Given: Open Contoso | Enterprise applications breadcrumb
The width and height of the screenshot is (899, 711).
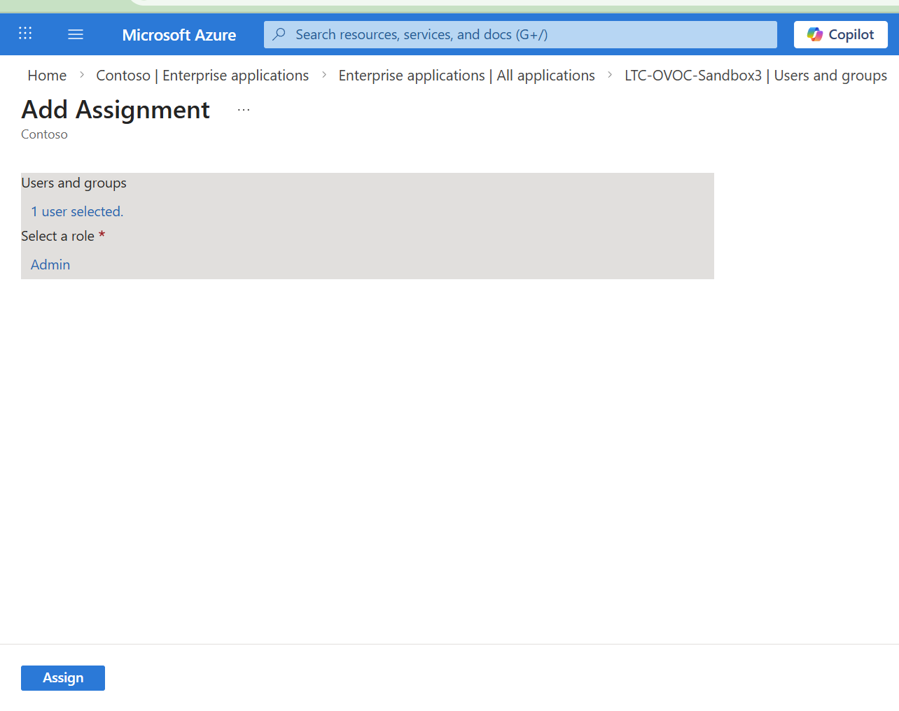Looking at the screenshot, I should coord(202,76).
